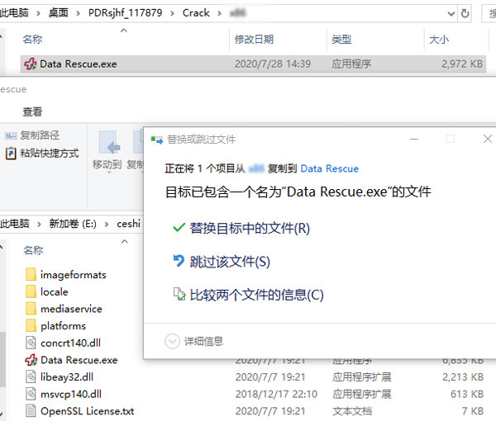Select the platforms folder in the list
This screenshot has width=496, height=426.
point(63,326)
